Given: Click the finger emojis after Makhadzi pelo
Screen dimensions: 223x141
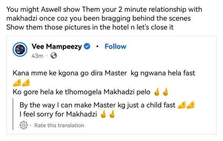Looking at the screenshot, I should [161, 92].
